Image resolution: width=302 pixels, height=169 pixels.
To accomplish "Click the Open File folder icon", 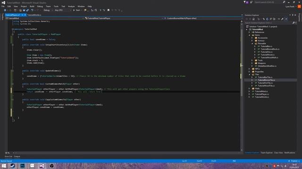I will (x=20, y=10).
